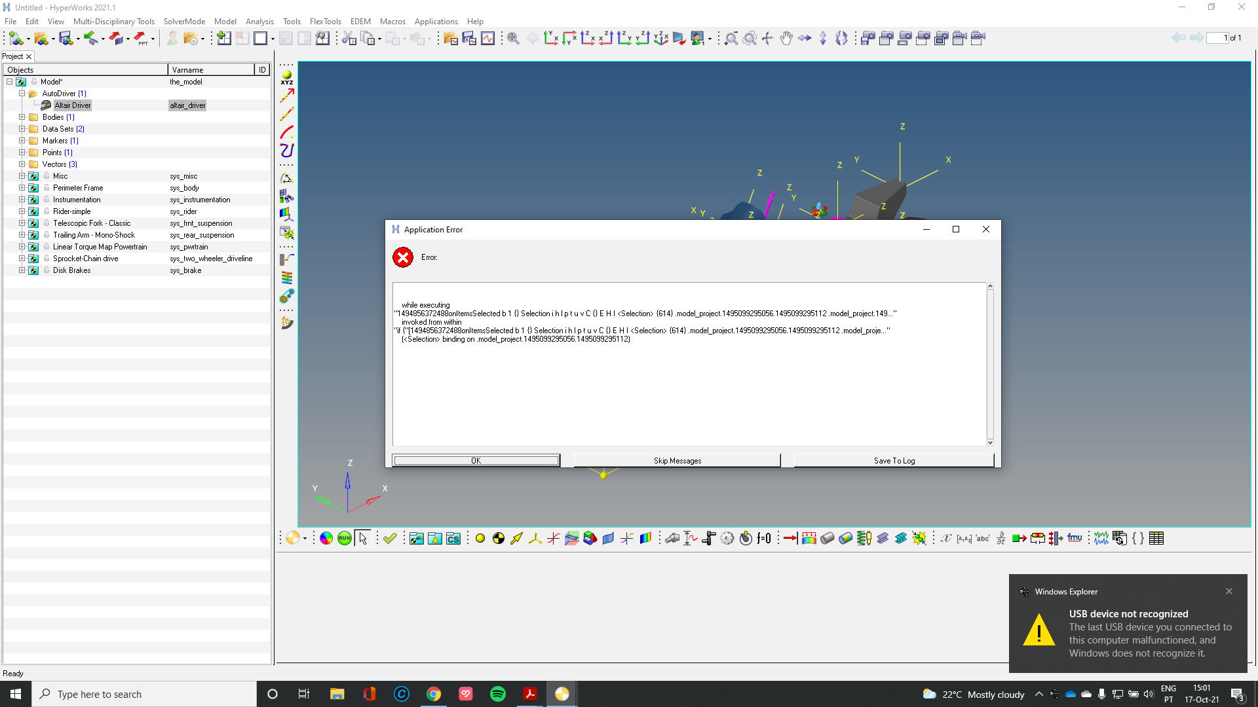Image resolution: width=1258 pixels, height=707 pixels.
Task: Collapse the AutoDriver folder node
Action: tap(22, 94)
